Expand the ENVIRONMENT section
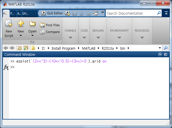This screenshot has width=172, height=128. (119, 38)
